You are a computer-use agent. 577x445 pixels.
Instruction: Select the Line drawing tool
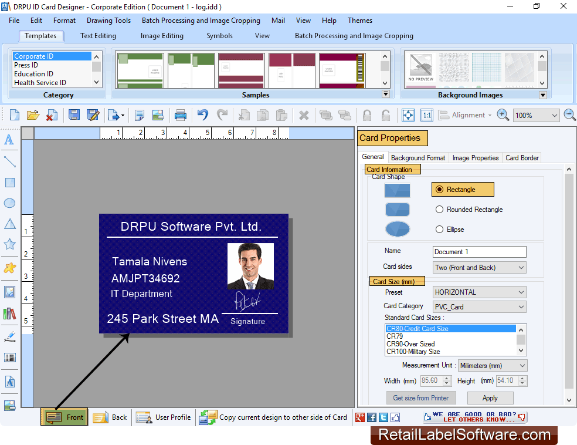tap(9, 161)
